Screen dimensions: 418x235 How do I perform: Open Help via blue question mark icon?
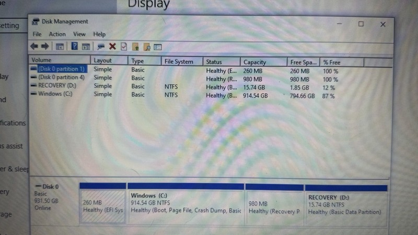pos(74,46)
